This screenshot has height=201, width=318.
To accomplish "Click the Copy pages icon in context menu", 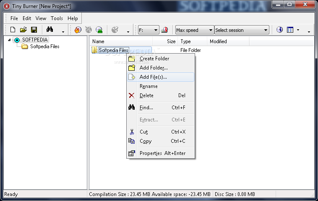I will 132,141.
